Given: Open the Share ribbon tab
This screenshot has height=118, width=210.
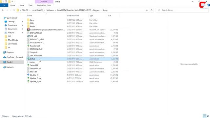Looking at the screenshot, I should (22, 5).
